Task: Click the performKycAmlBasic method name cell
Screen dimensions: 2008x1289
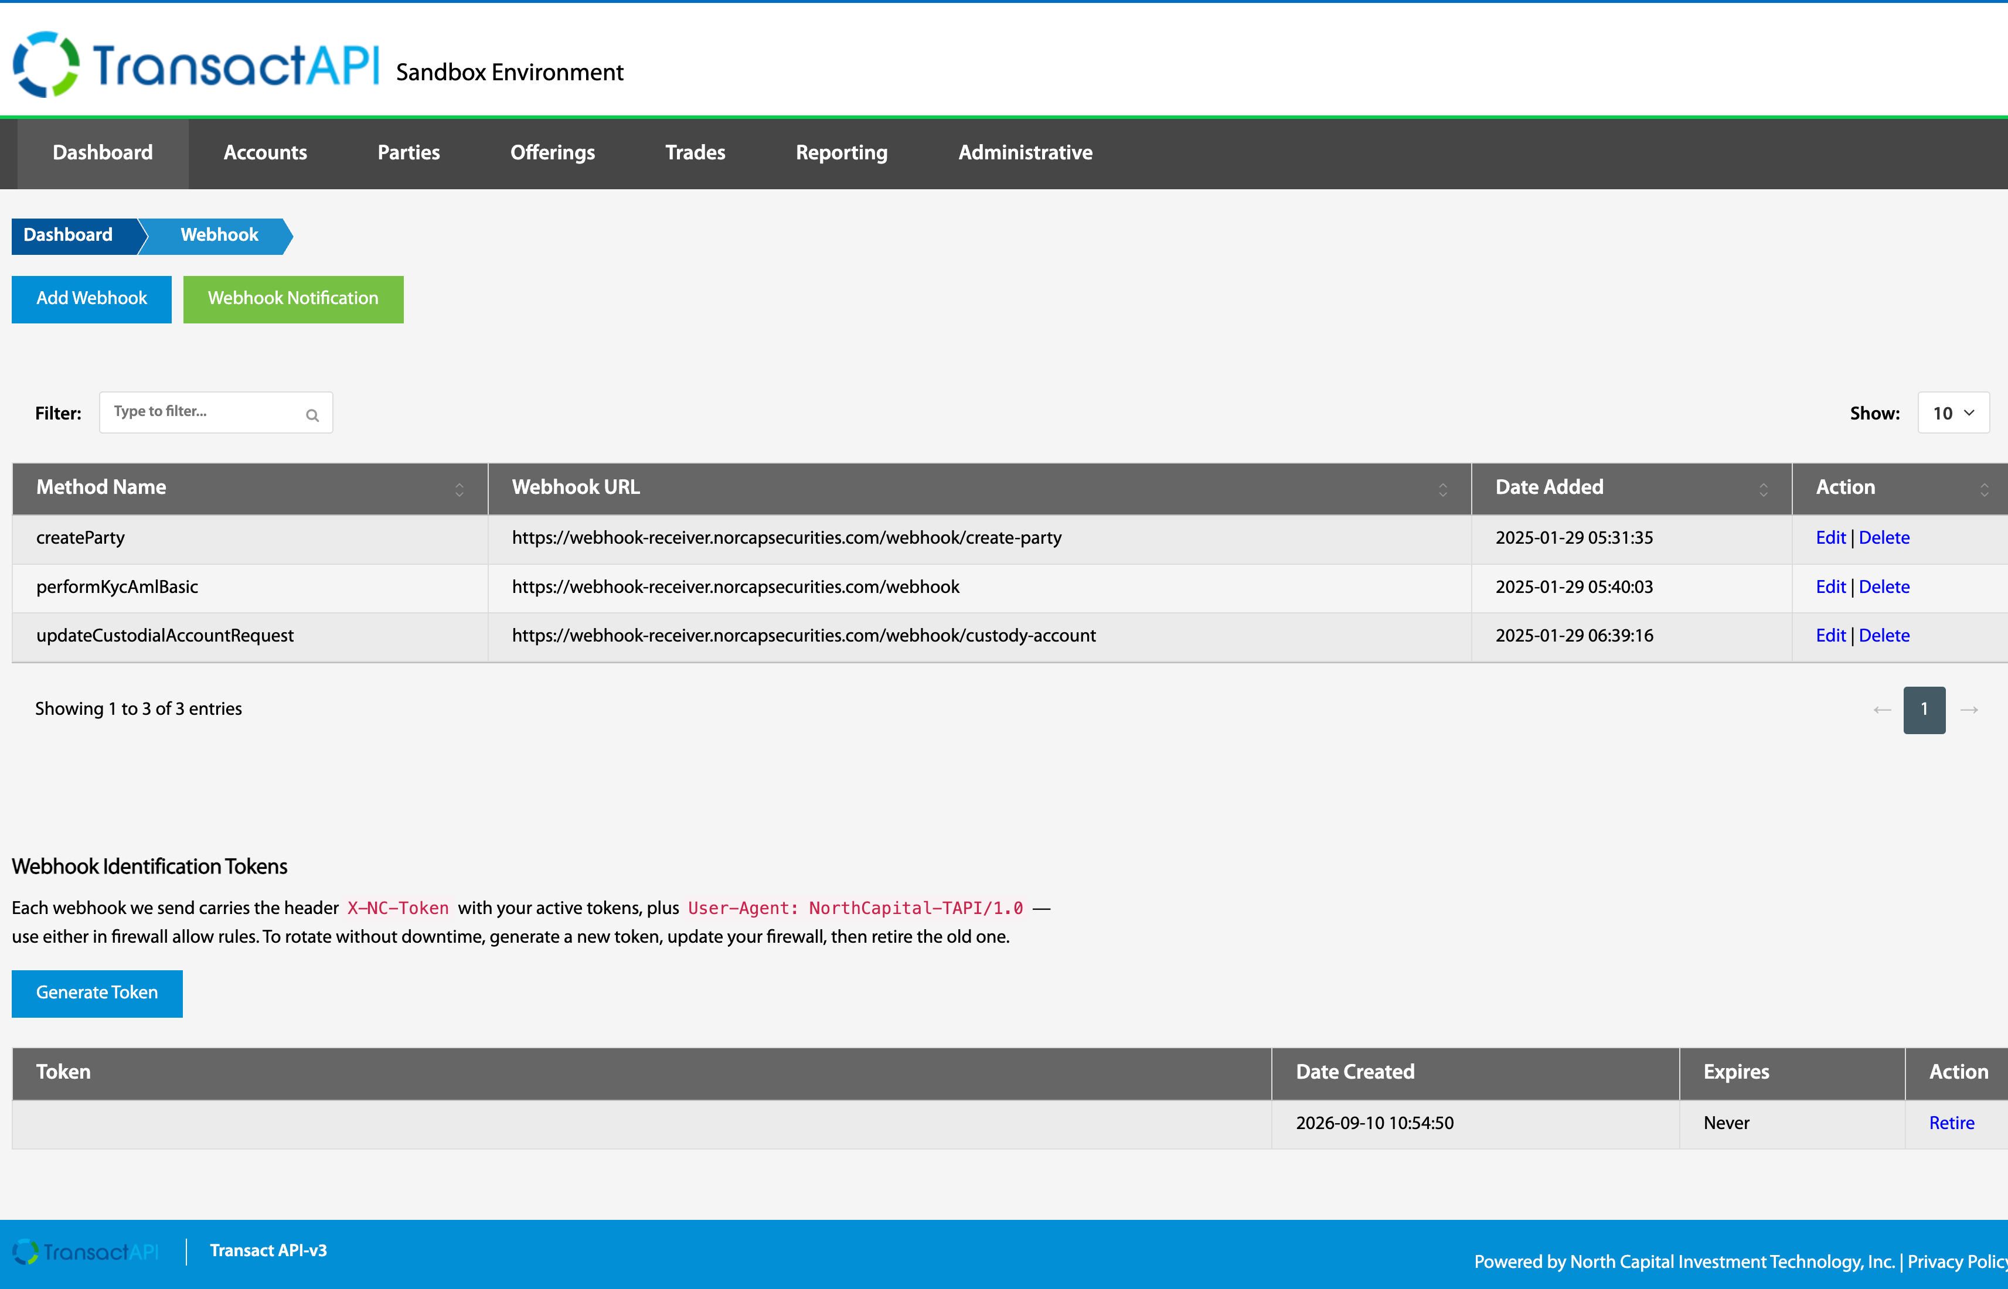Action: tap(250, 588)
